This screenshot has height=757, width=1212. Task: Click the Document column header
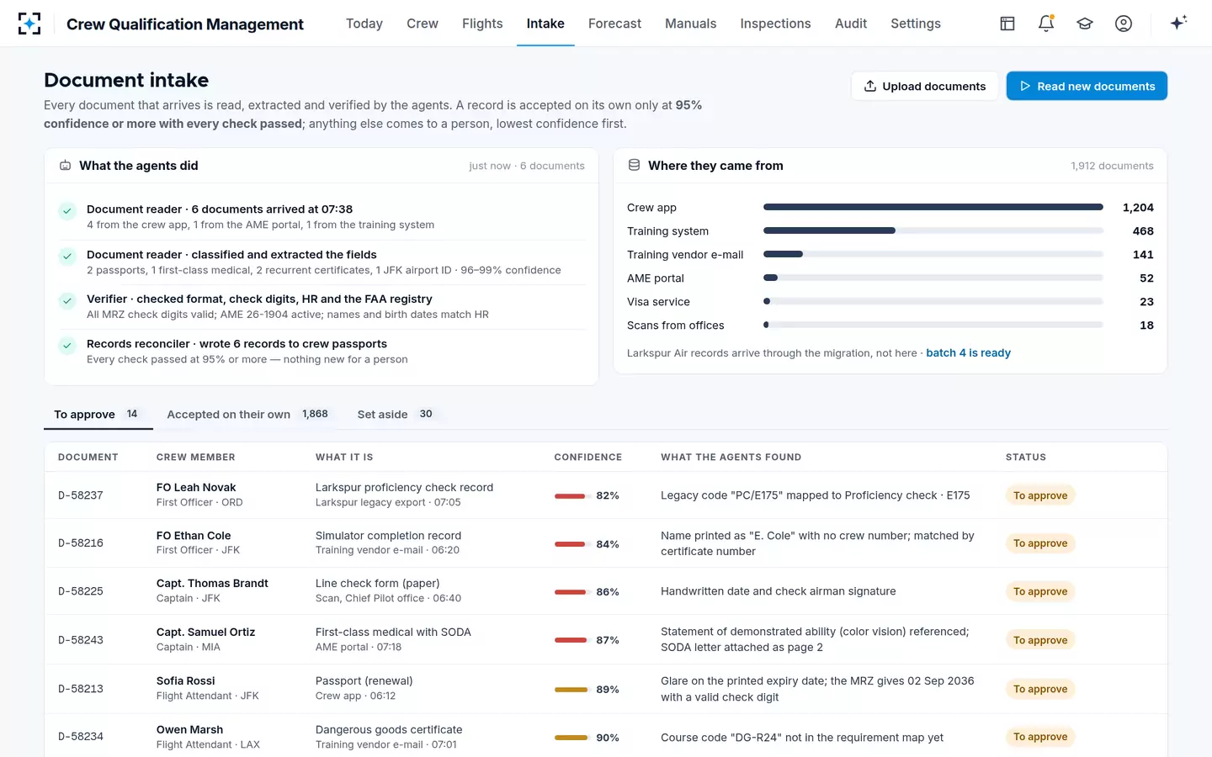pos(88,458)
